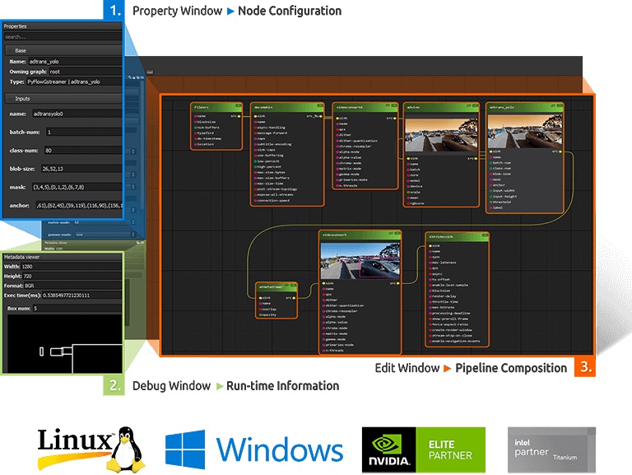
Task: Click the Properties panel title
Action: coord(16,26)
